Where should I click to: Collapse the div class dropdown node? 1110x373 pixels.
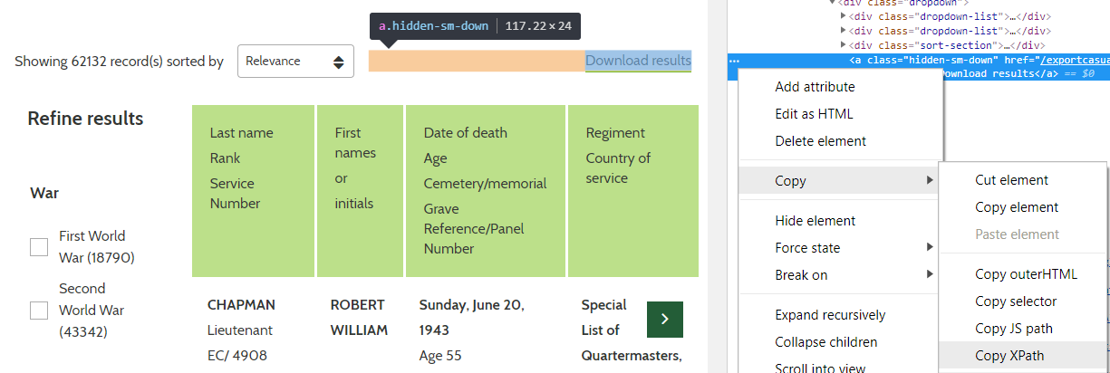[x=833, y=3]
